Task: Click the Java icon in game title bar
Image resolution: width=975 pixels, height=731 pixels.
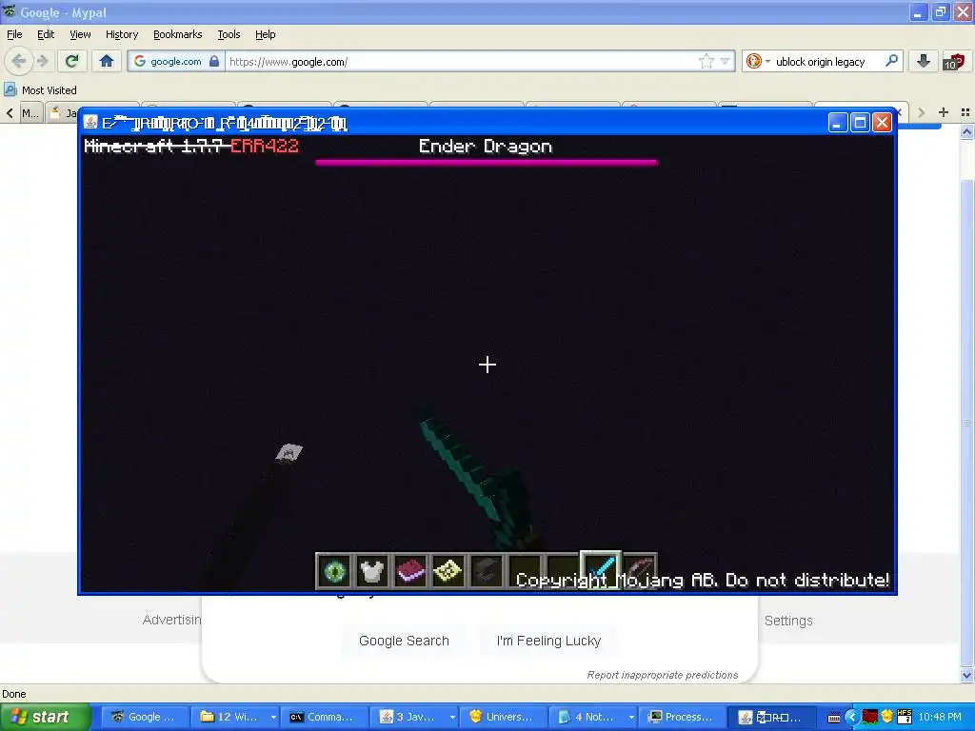Action: (x=90, y=122)
